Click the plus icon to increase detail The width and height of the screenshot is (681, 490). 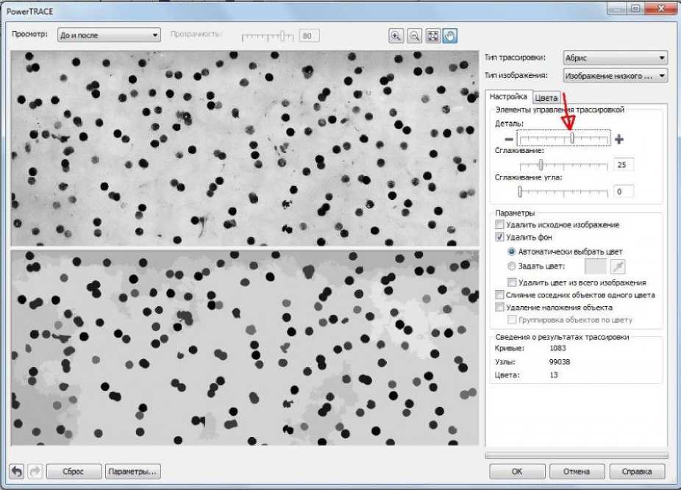pyautogui.click(x=619, y=139)
